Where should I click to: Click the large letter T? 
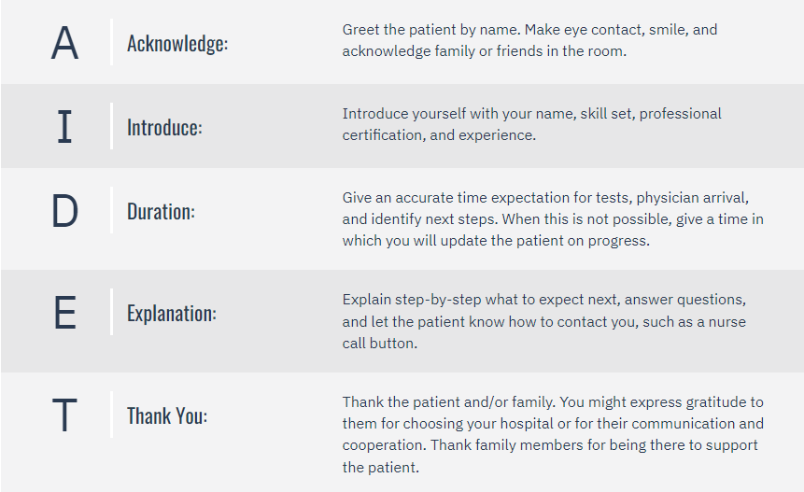pos(64,415)
